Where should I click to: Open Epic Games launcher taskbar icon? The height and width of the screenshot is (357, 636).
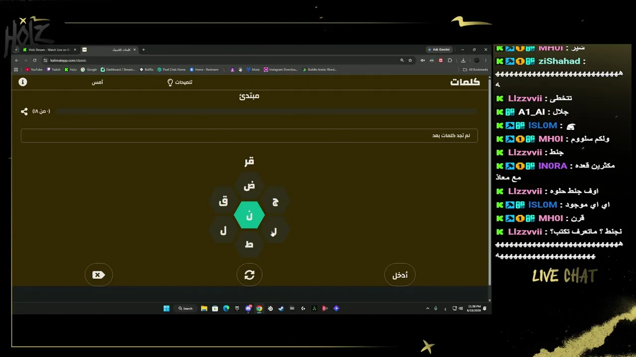click(x=237, y=308)
